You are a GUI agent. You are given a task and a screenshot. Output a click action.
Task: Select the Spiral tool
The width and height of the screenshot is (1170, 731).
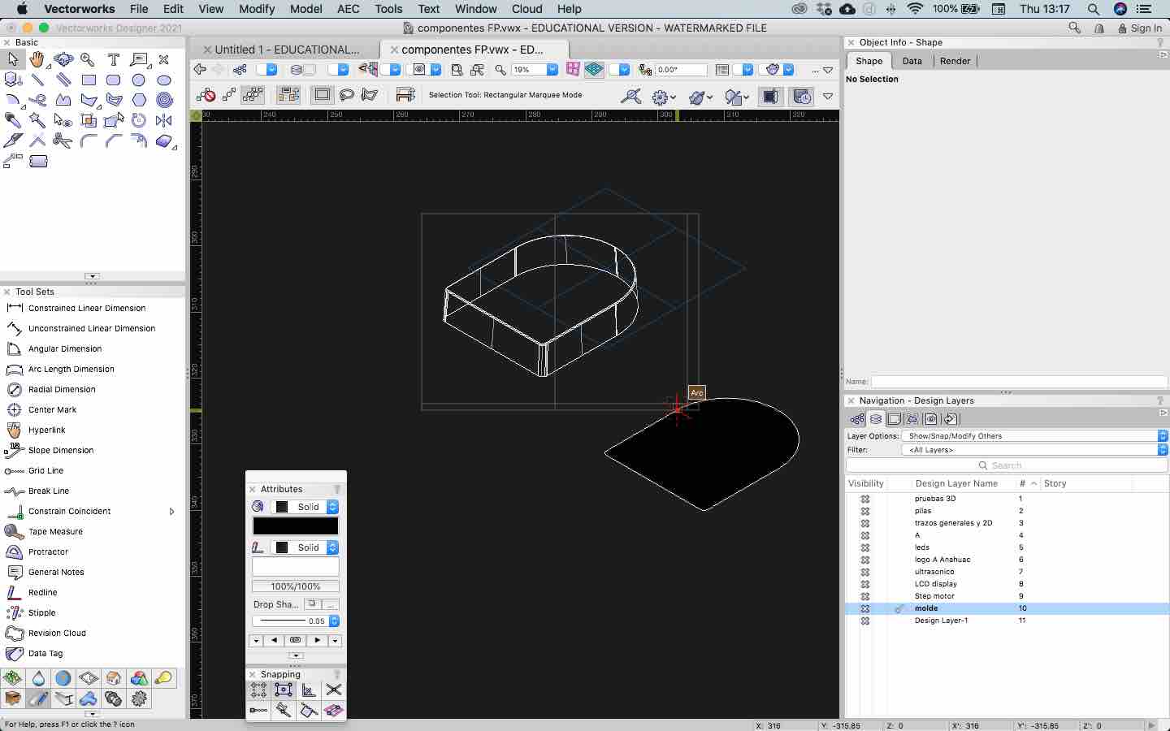[x=164, y=101]
